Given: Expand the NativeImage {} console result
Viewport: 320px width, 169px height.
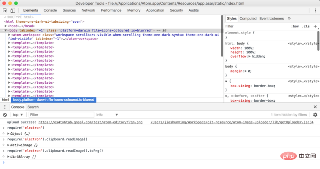Looking at the screenshot, I should [x=8, y=145].
